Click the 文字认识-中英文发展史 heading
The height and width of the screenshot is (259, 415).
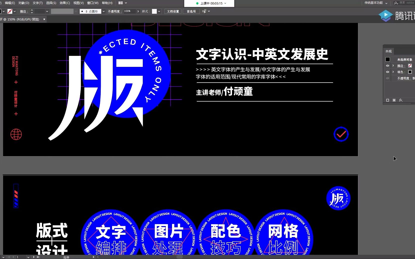(262, 54)
